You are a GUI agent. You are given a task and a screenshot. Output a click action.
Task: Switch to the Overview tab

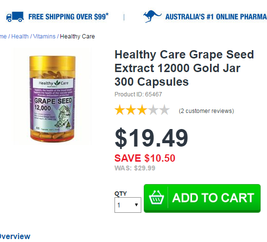tap(15, 236)
